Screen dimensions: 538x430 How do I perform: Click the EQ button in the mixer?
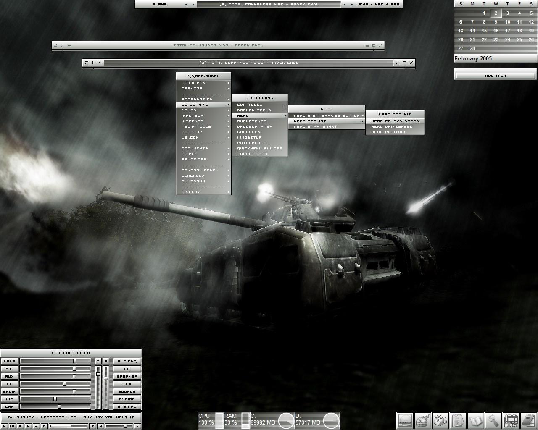(127, 369)
